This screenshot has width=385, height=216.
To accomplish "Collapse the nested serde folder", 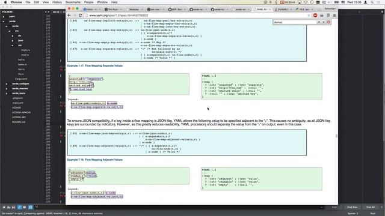I will [x=7, y=26].
